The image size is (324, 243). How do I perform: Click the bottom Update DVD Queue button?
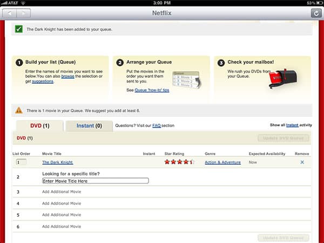(x=283, y=238)
